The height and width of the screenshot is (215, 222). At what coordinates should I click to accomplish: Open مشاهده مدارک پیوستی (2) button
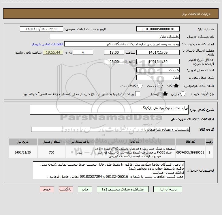pyautogui.click(x=123, y=189)
